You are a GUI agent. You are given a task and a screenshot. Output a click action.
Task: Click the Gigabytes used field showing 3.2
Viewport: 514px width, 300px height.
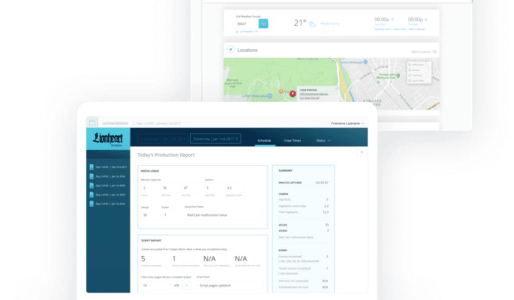coord(234,188)
